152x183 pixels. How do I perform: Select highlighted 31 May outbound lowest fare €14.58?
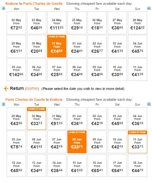57,46
